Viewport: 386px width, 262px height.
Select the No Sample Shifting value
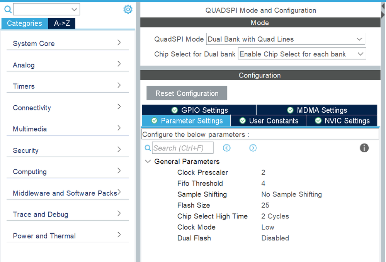click(x=291, y=194)
